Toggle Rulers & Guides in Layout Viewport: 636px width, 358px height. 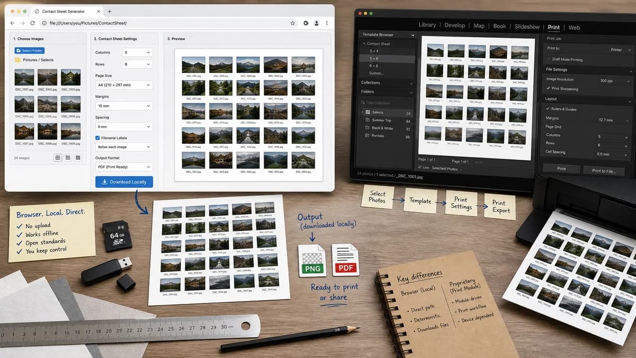click(x=549, y=109)
